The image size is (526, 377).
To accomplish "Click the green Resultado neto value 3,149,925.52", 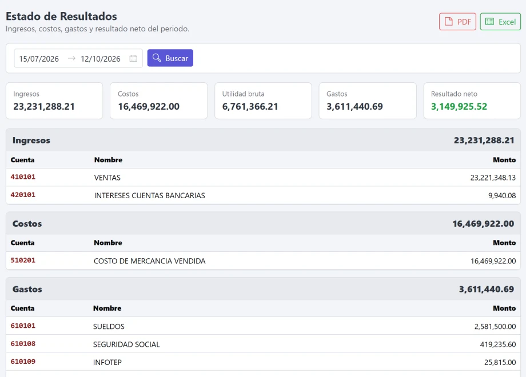I will pyautogui.click(x=459, y=107).
